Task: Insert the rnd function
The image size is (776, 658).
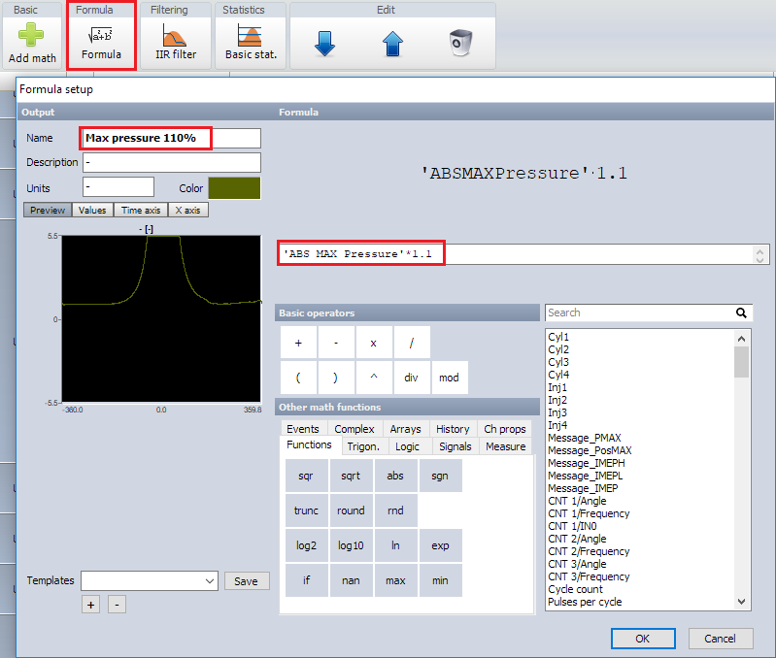Action: 395,510
